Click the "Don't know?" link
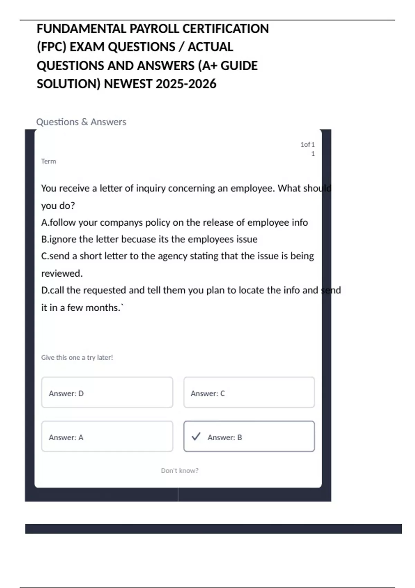Image resolution: width=415 pixels, height=588 pixels. tap(179, 470)
